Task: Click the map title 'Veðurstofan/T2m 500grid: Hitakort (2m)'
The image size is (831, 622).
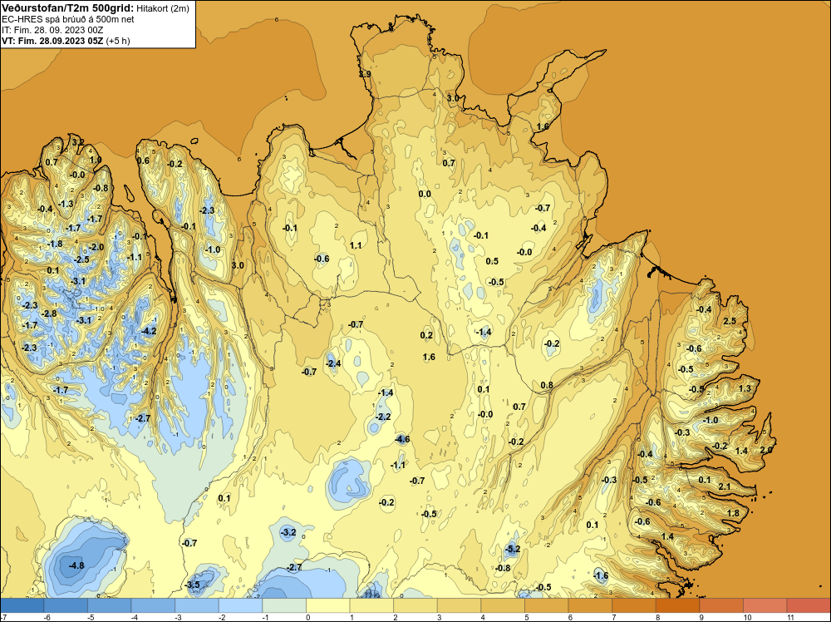Action: 96,8
